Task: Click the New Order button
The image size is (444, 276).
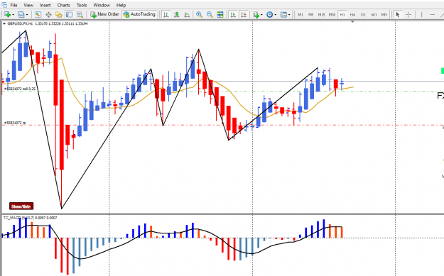Action: click(104, 14)
